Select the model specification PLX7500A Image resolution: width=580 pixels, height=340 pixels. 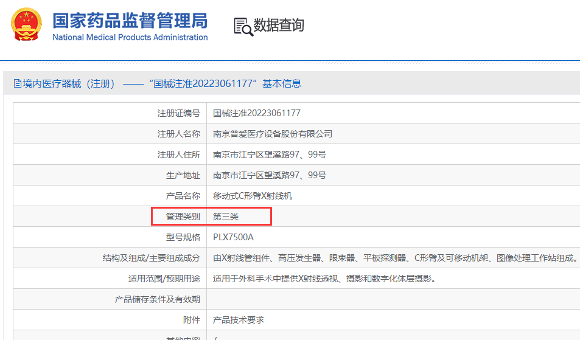click(233, 237)
